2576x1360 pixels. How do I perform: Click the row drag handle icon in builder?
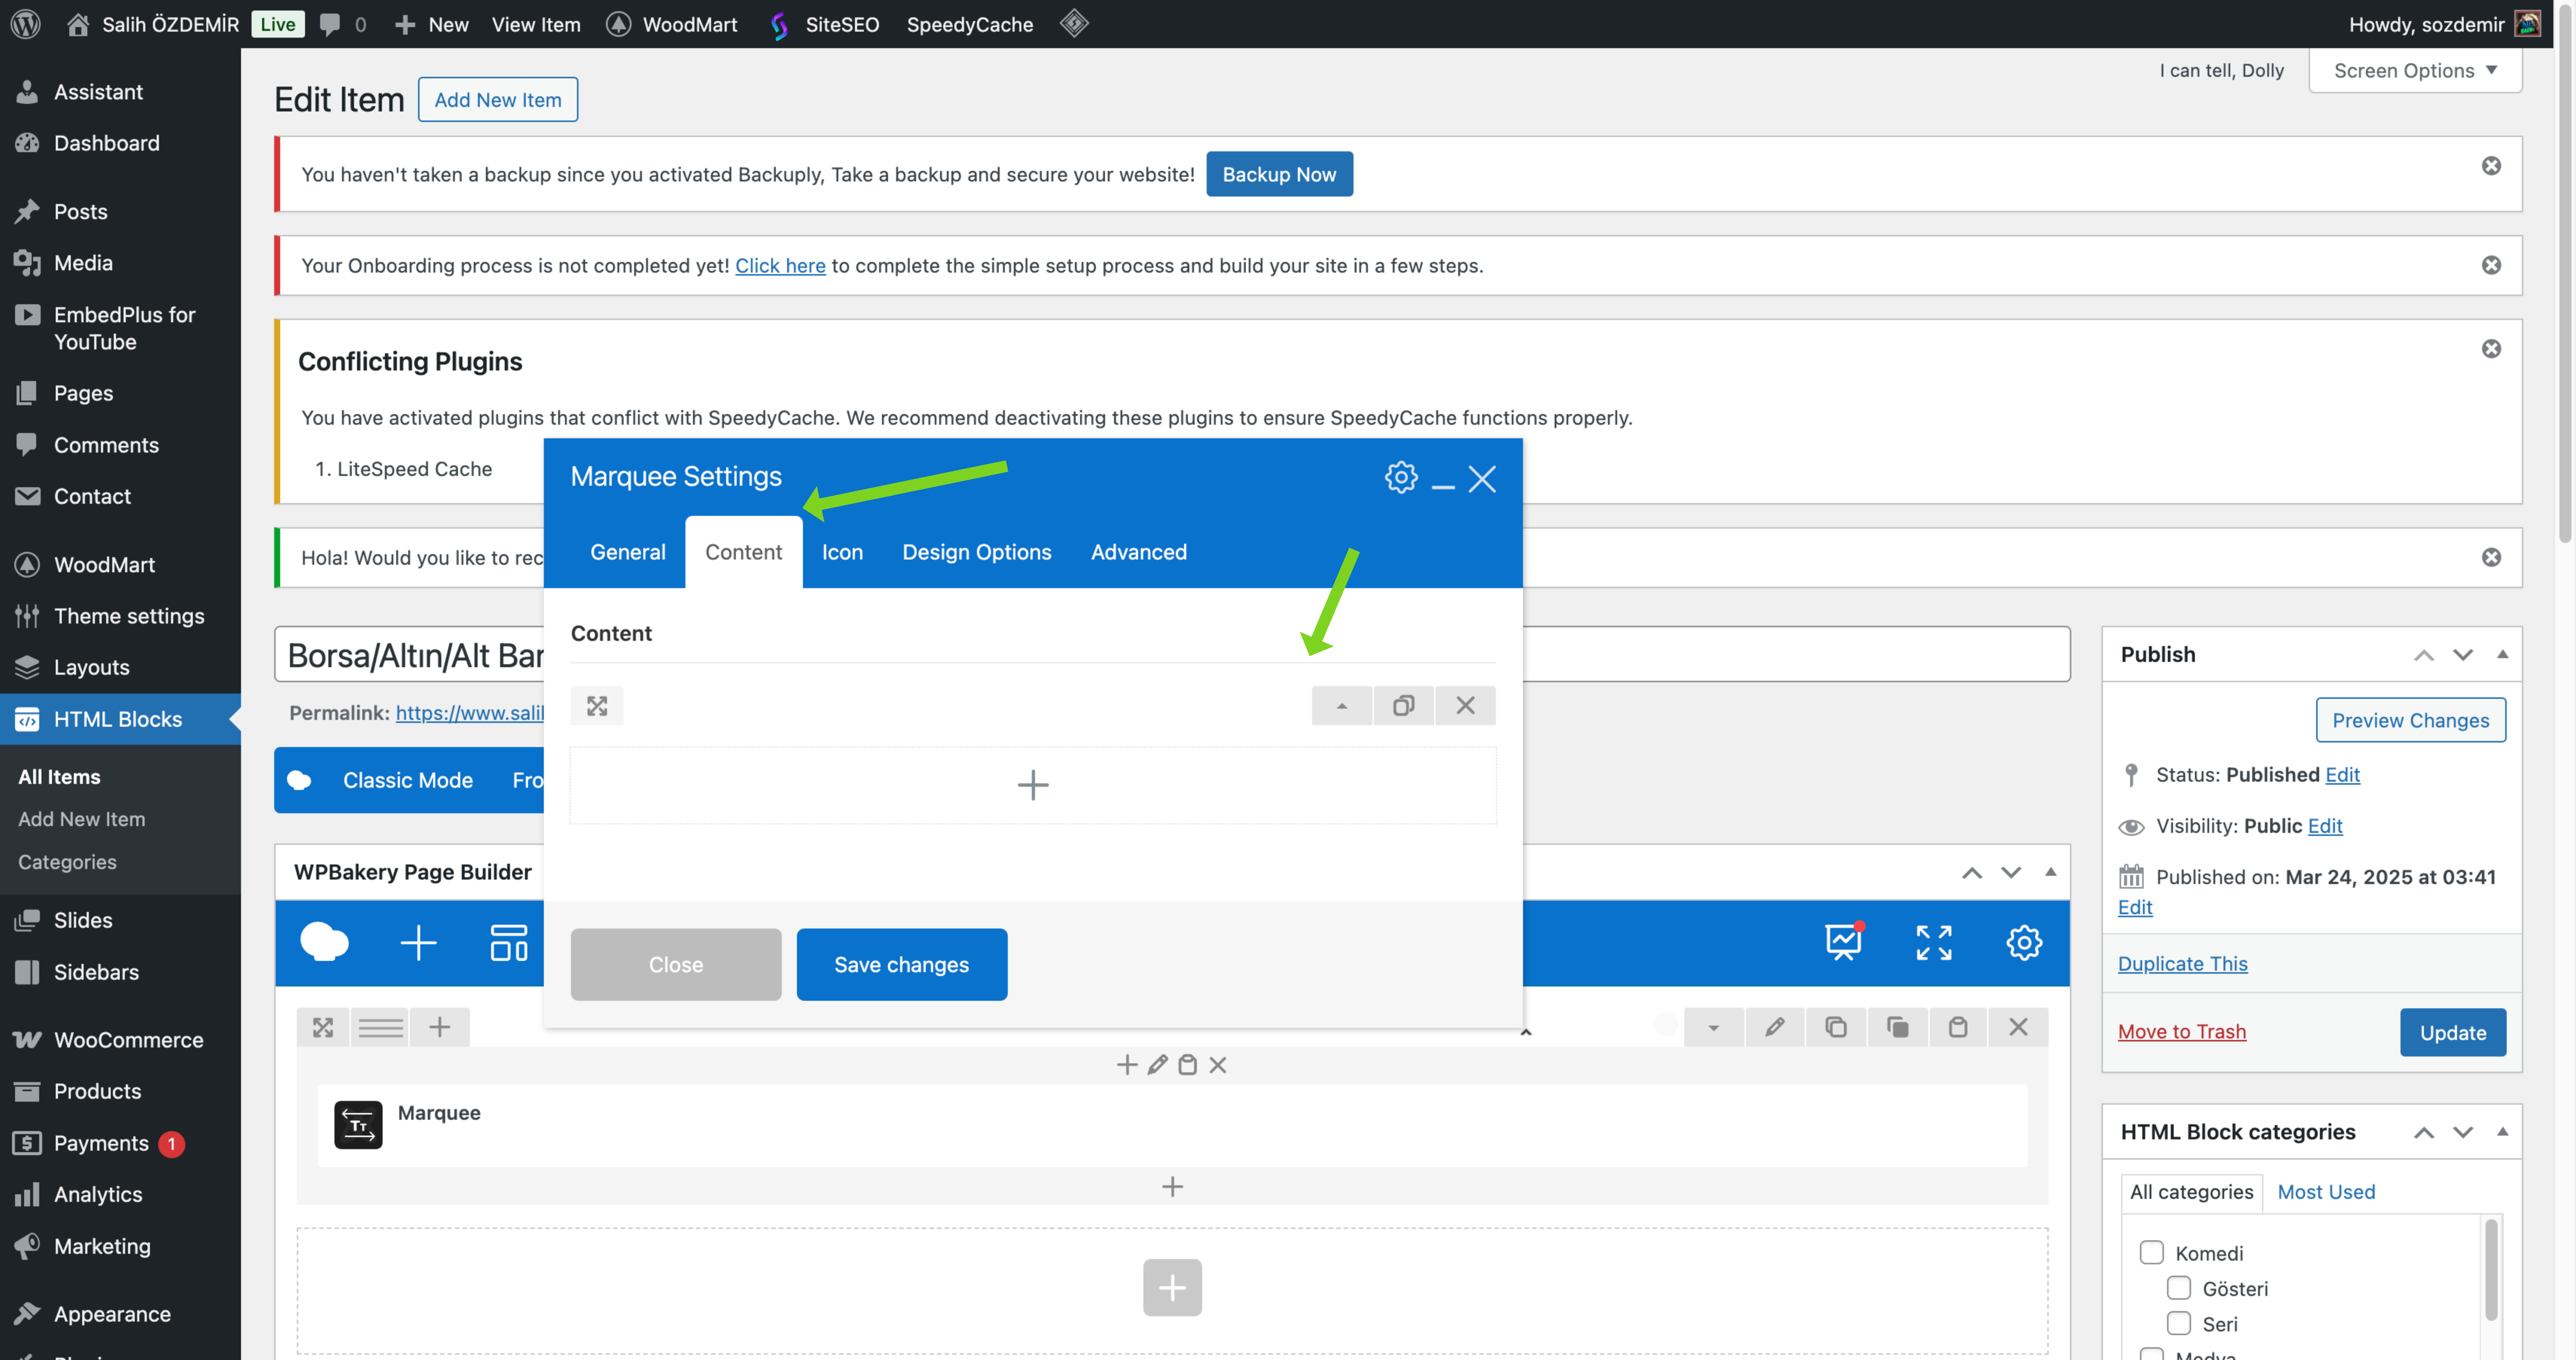point(323,1027)
